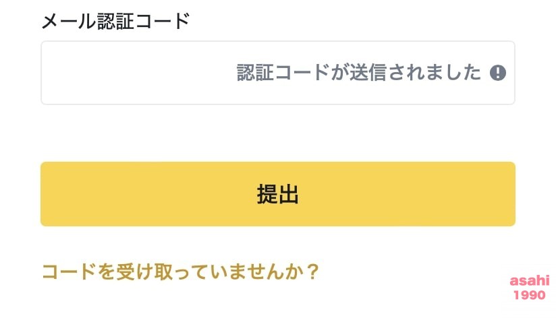This screenshot has width=556, height=318.
Task: Click the 認証コードが送信されました status text
Action: coord(359,73)
